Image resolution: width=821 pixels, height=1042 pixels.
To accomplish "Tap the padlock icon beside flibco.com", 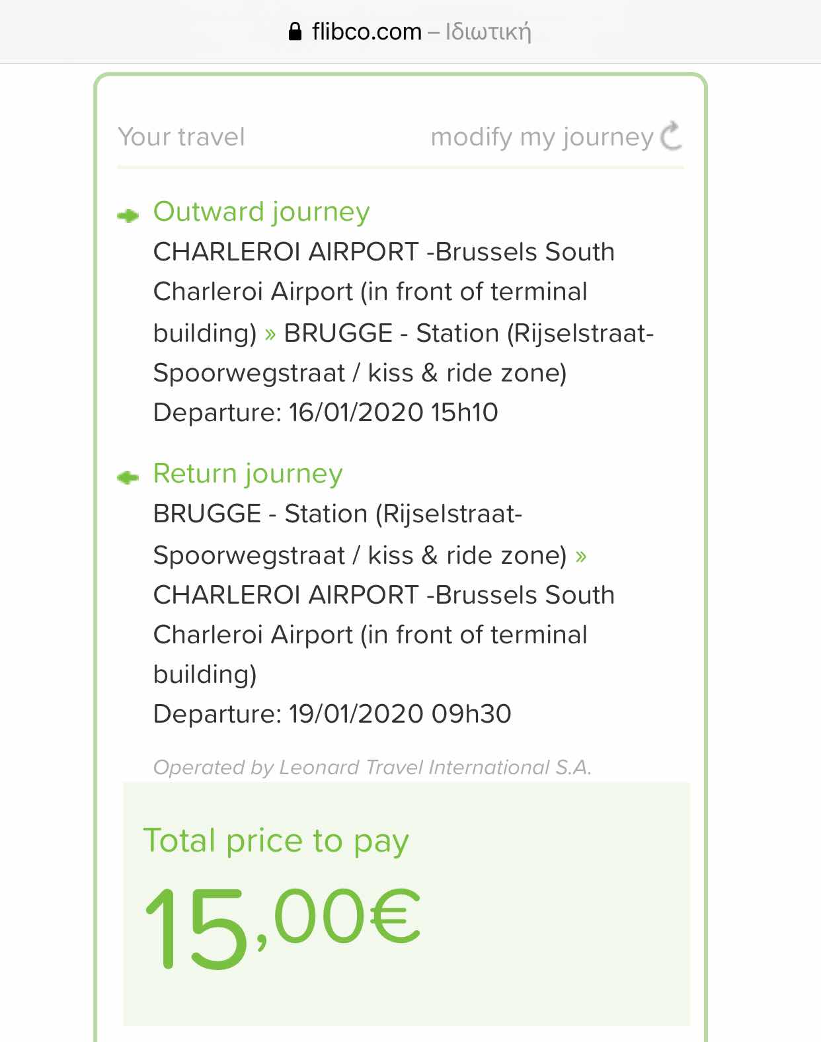I will pos(295,31).
